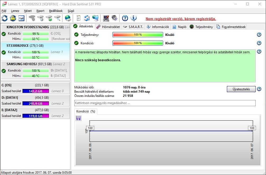The height and width of the screenshot is (175, 266).
Task: Click the help icon beside Újratesztelés button
Action: pos(259,89)
